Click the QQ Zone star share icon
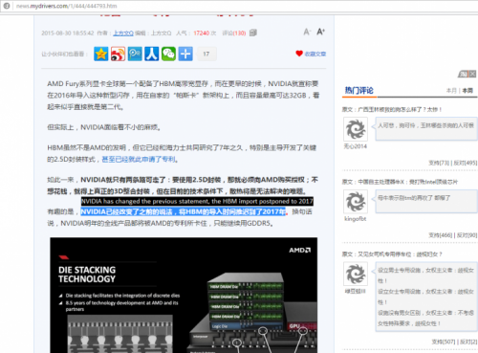The height and width of the screenshot is (353, 478). click(x=101, y=54)
